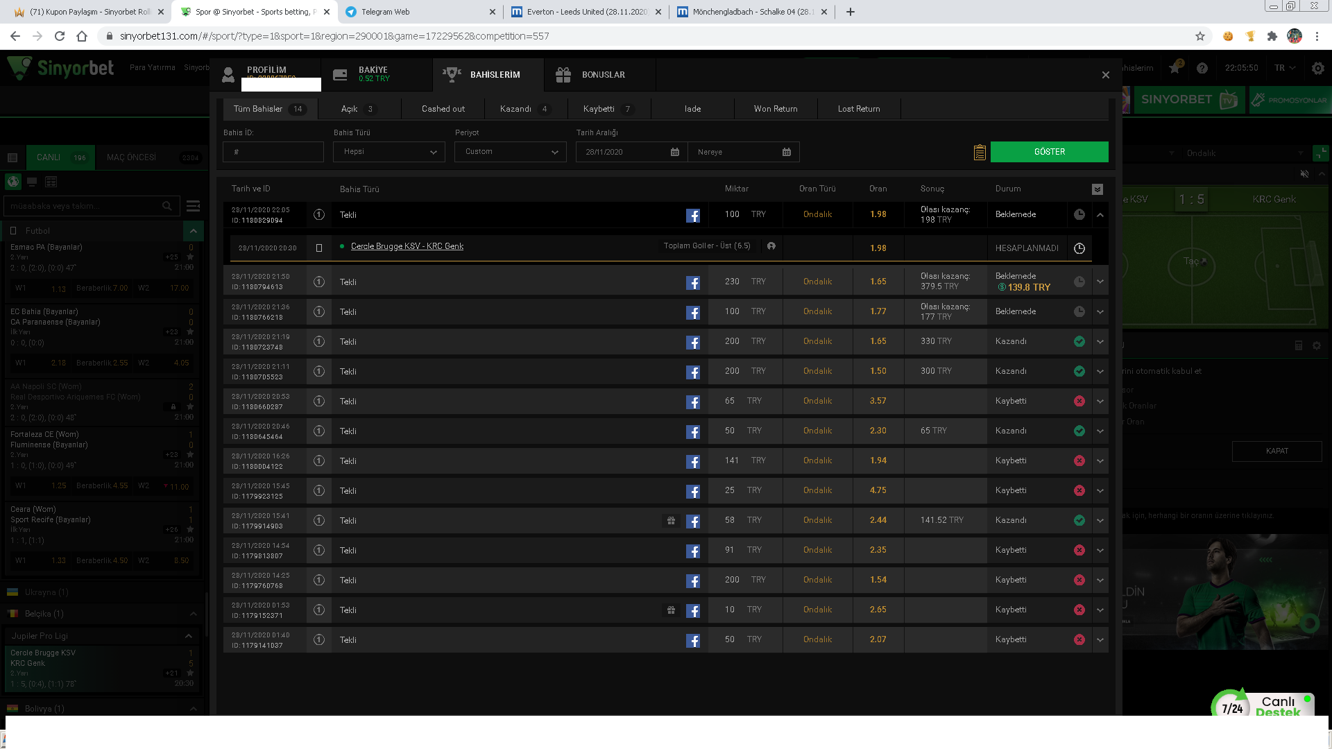Select the globe view toggle in sidebar
The width and height of the screenshot is (1332, 749).
coord(13,182)
